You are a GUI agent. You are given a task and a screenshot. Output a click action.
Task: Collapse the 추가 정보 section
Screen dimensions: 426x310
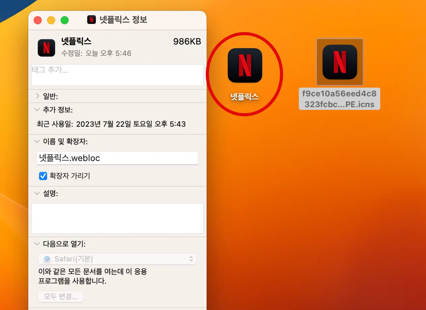coord(37,110)
